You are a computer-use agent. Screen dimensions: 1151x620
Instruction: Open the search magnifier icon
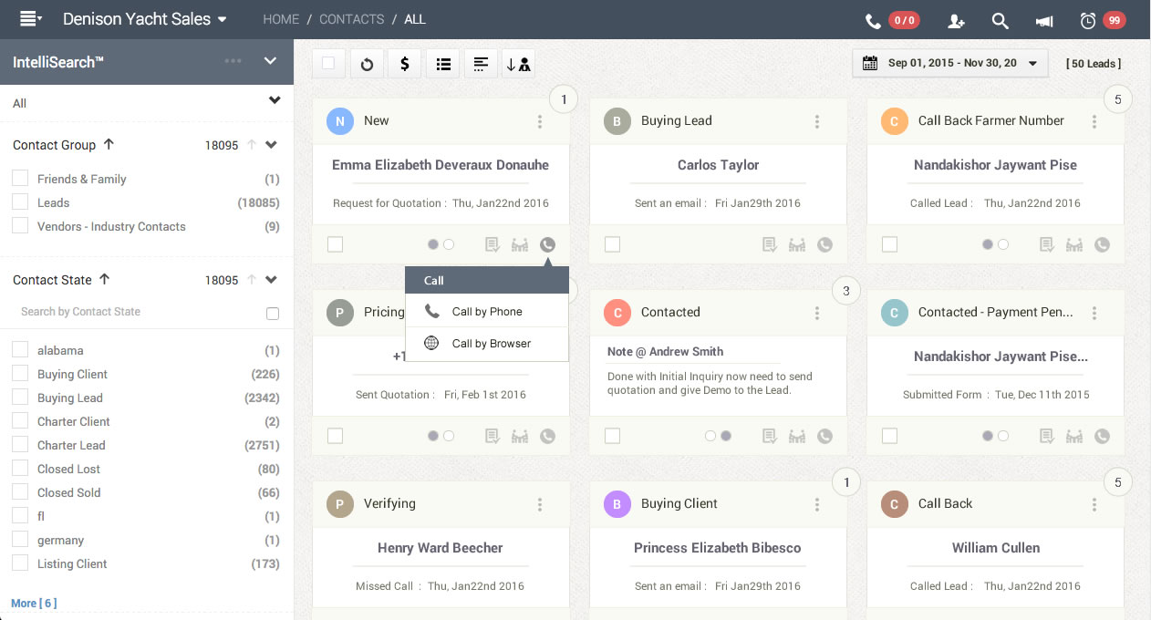click(x=1000, y=21)
